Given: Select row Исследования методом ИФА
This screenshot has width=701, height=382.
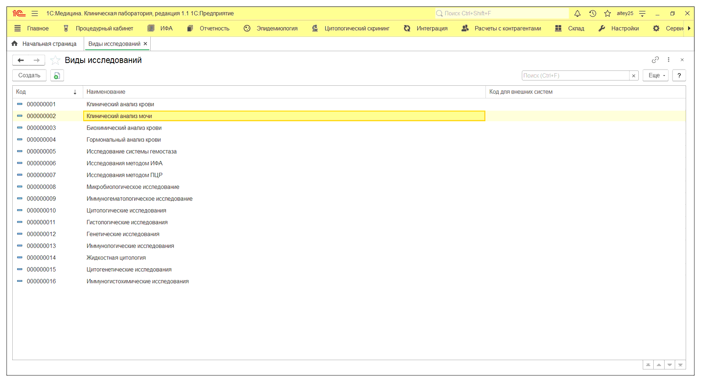Looking at the screenshot, I should [349, 163].
